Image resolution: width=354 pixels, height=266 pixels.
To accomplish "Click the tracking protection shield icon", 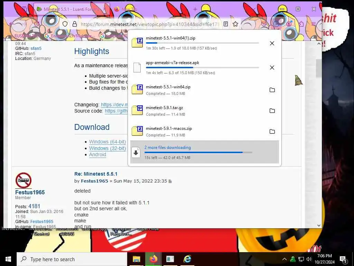I will tap(65, 24).
